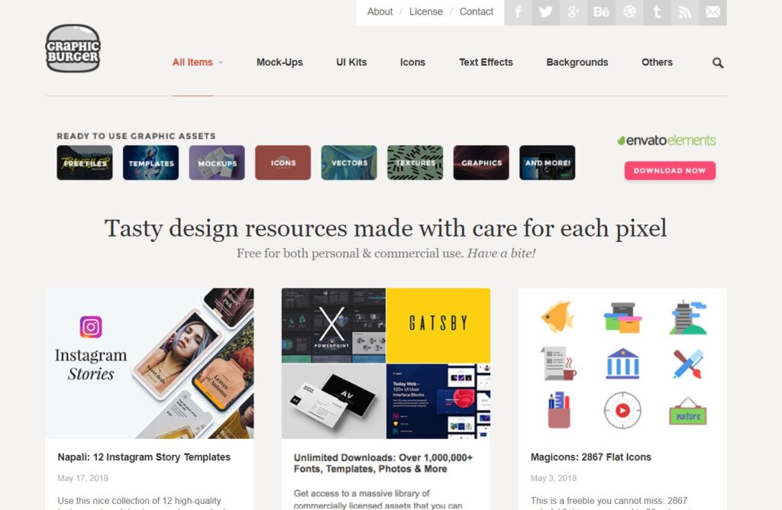The image size is (782, 510).
Task: Click the Download Now button
Action: pyautogui.click(x=669, y=170)
